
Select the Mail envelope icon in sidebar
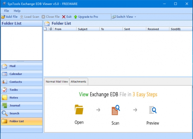click(x=5, y=66)
